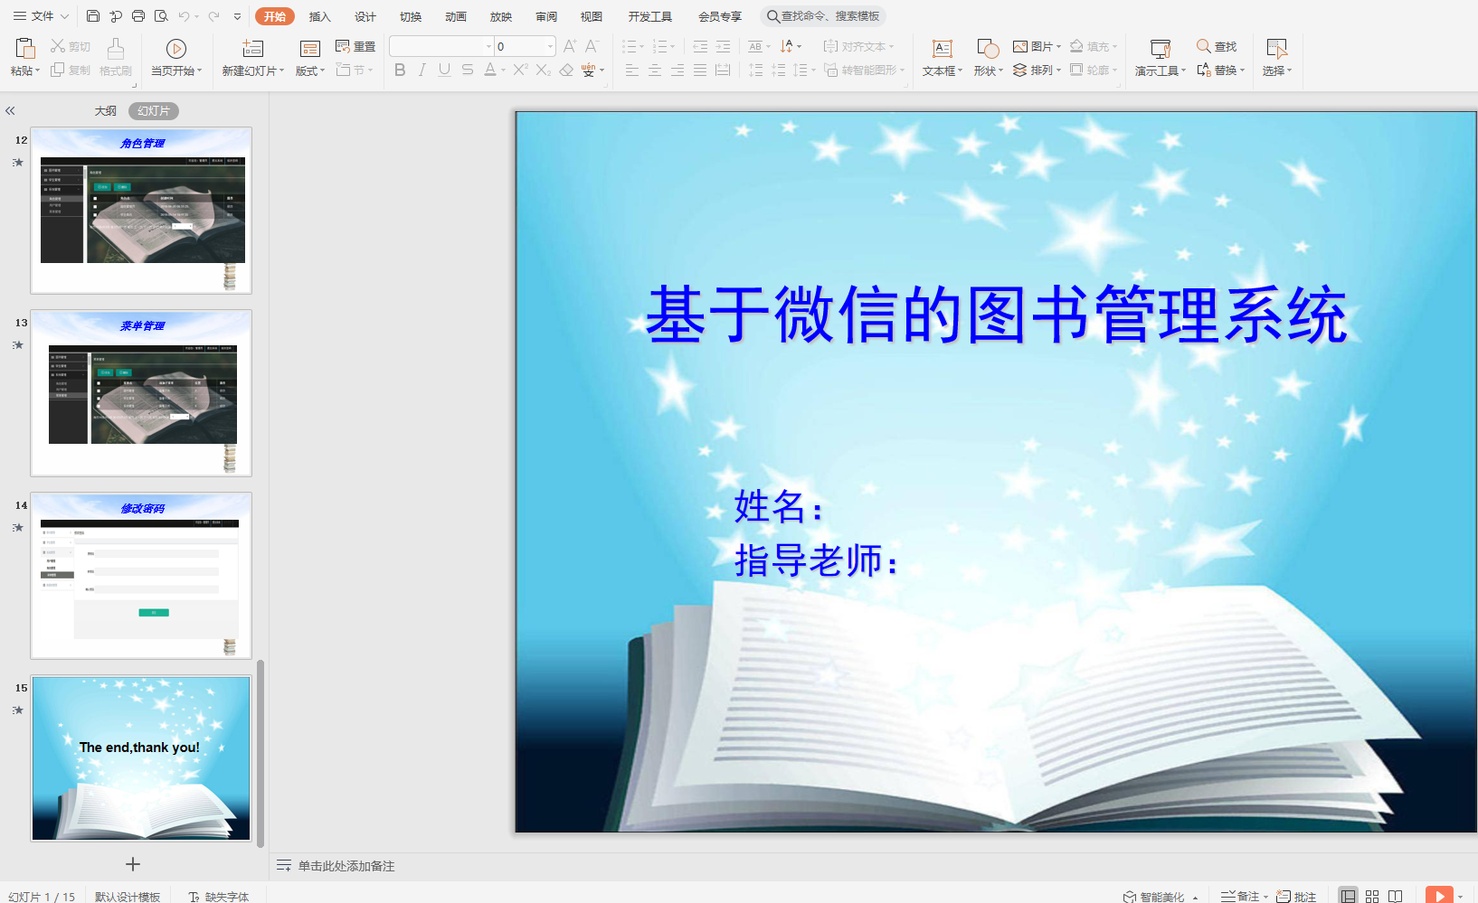Switch slide panel to Outline (大纲) view
Viewport: 1478px width, 903px height.
(106, 111)
